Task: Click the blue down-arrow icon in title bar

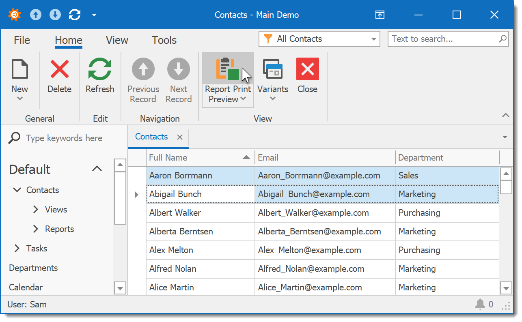Action: coord(55,15)
